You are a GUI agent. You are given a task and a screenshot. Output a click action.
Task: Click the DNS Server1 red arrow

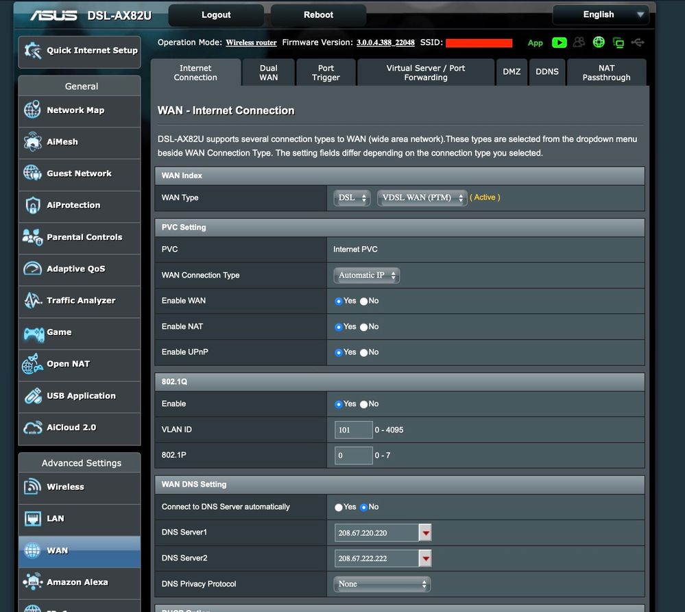pyautogui.click(x=425, y=533)
